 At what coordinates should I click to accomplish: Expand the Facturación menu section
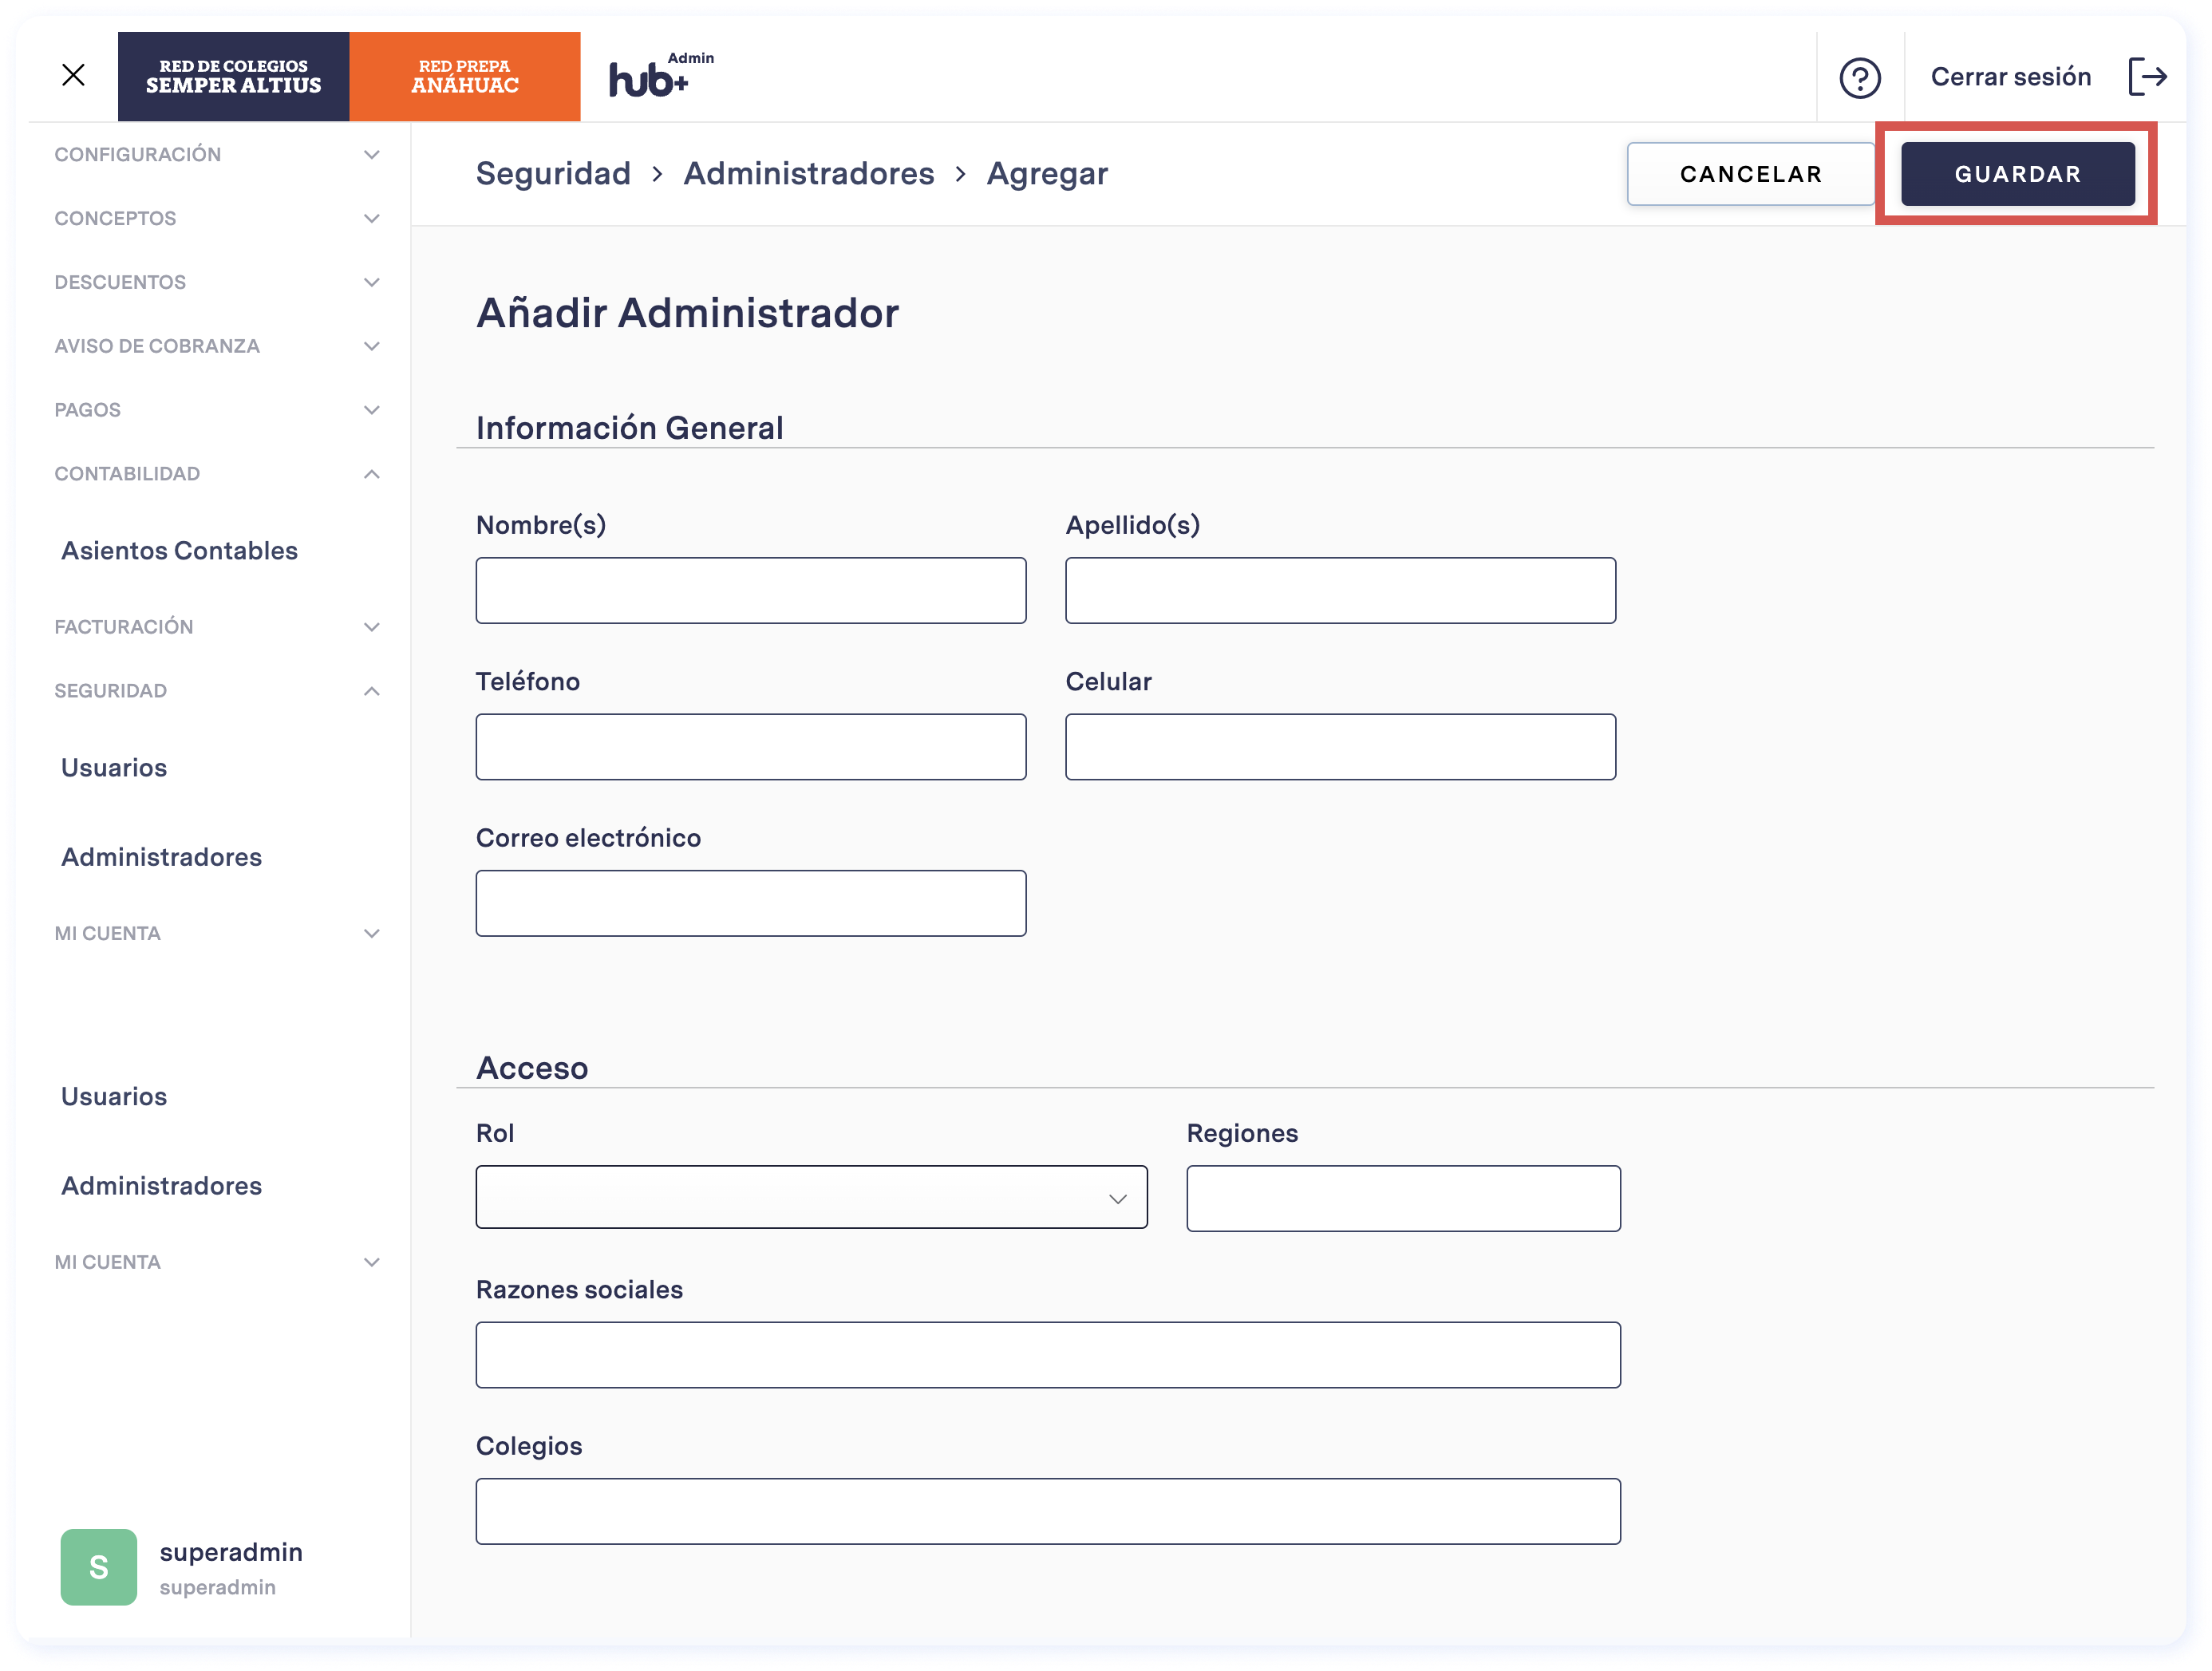pyautogui.click(x=217, y=627)
